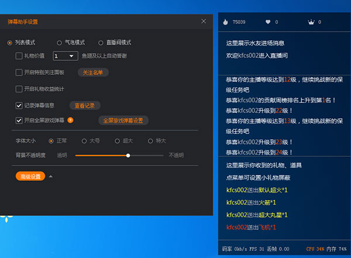Select 气泡模式 display mode
Screen dimensions: 351x258
point(60,43)
